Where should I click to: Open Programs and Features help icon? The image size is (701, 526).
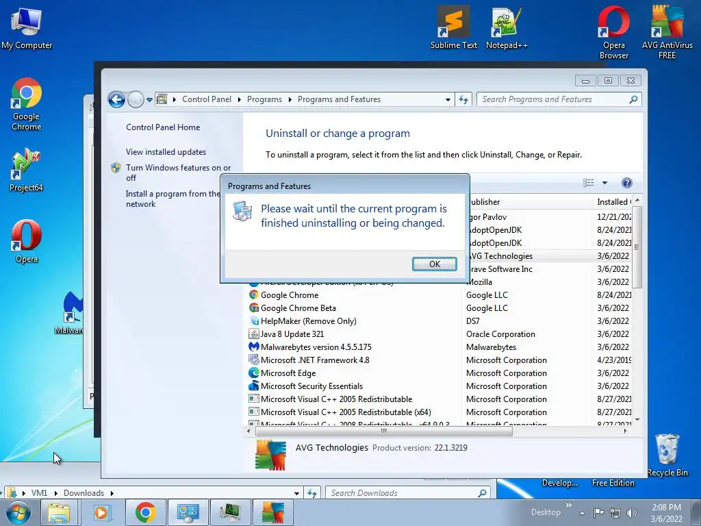pyautogui.click(x=627, y=182)
